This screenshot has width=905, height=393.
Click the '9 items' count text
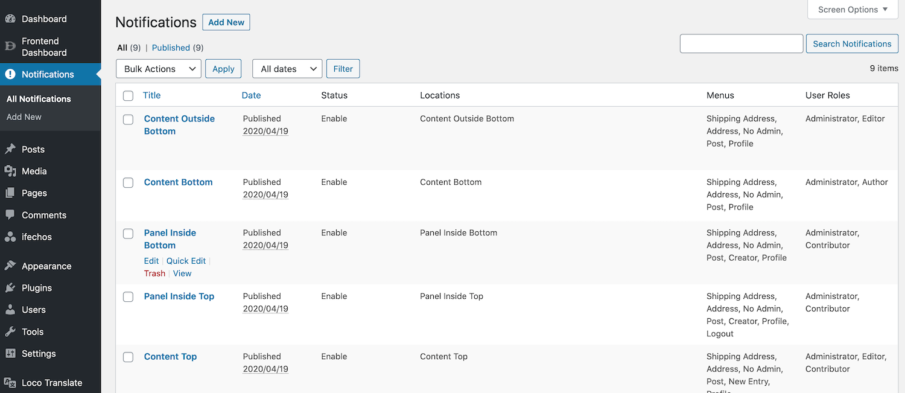click(884, 68)
